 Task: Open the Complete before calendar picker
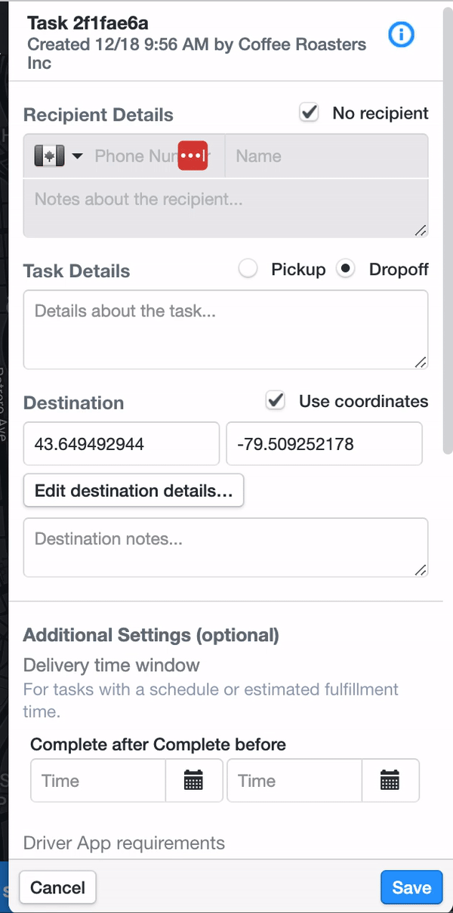390,781
